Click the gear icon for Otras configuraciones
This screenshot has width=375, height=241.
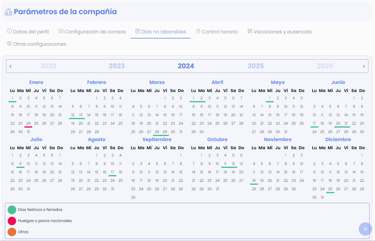pyautogui.click(x=9, y=44)
